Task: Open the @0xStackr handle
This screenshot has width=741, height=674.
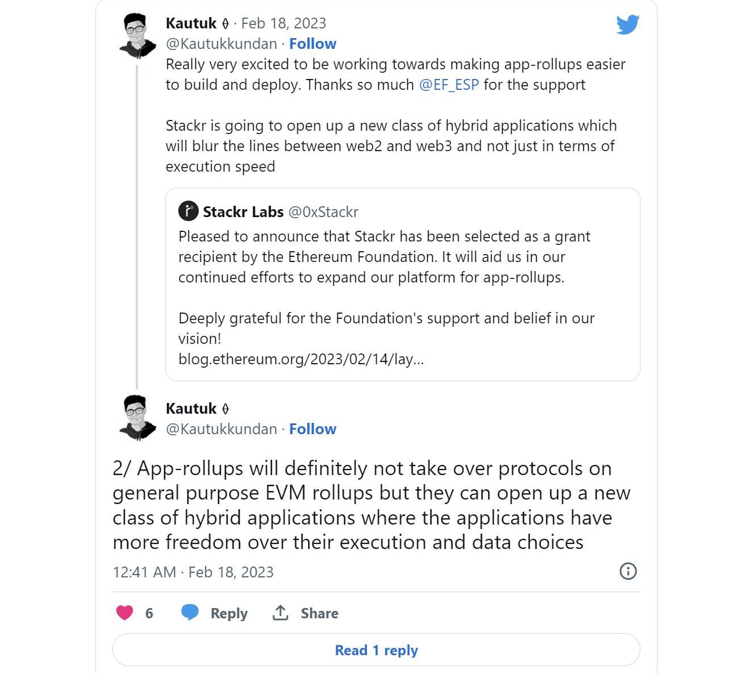Action: point(323,212)
